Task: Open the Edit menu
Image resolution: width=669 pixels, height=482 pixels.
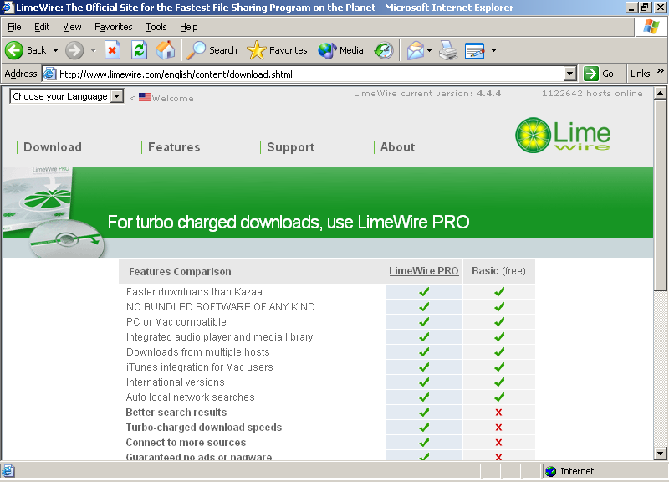Action: [42, 27]
